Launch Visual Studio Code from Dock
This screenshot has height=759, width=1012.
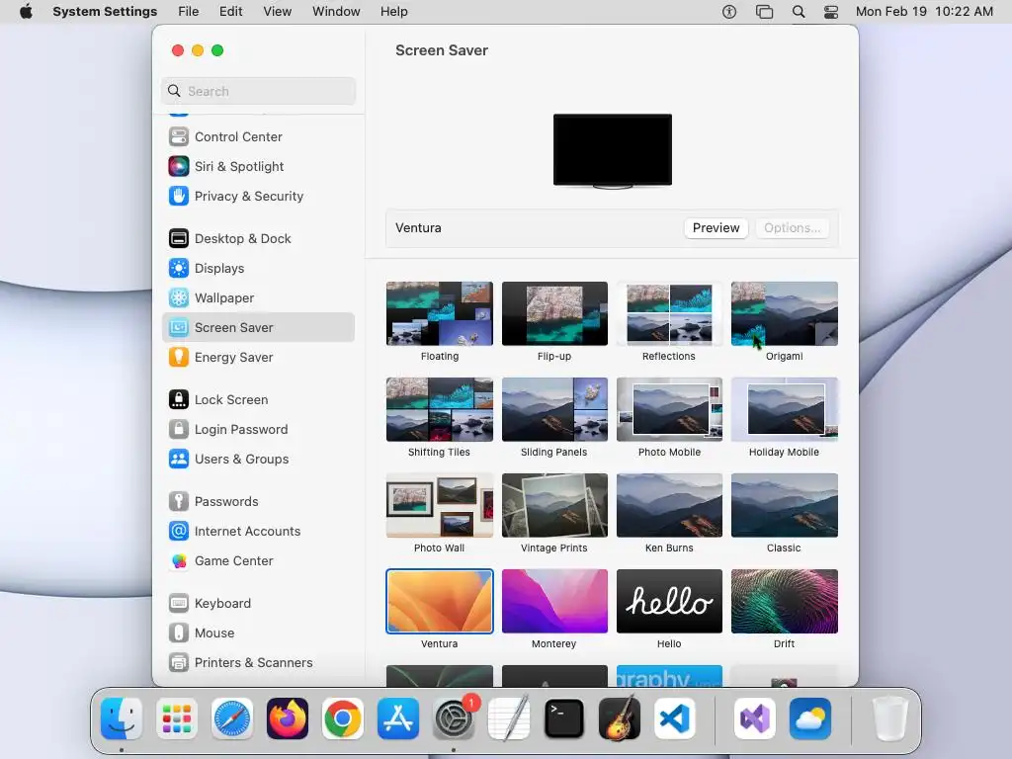click(x=675, y=719)
